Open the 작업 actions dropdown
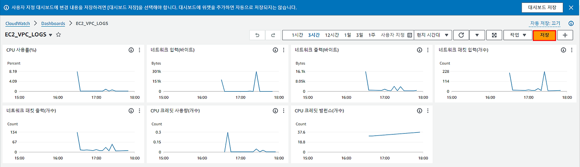 517,35
